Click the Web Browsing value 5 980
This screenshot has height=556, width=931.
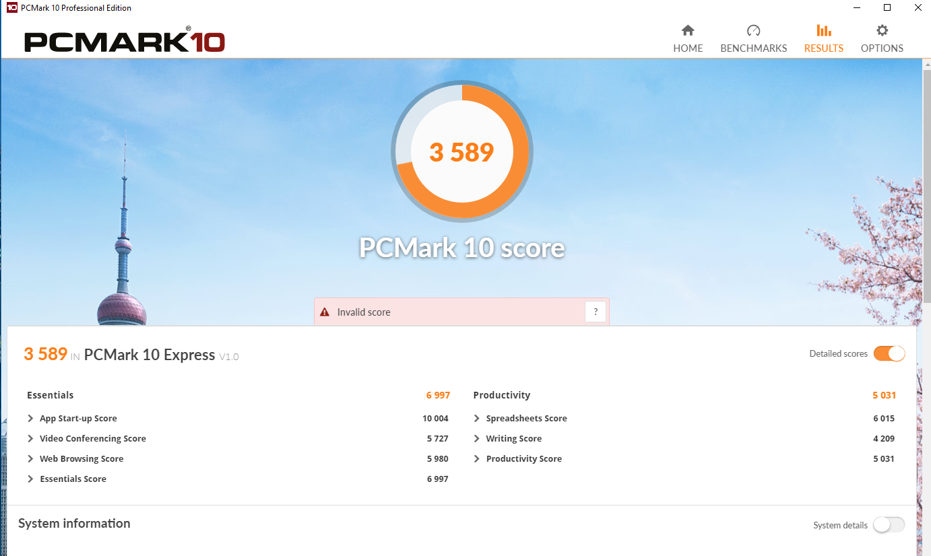pyautogui.click(x=437, y=458)
